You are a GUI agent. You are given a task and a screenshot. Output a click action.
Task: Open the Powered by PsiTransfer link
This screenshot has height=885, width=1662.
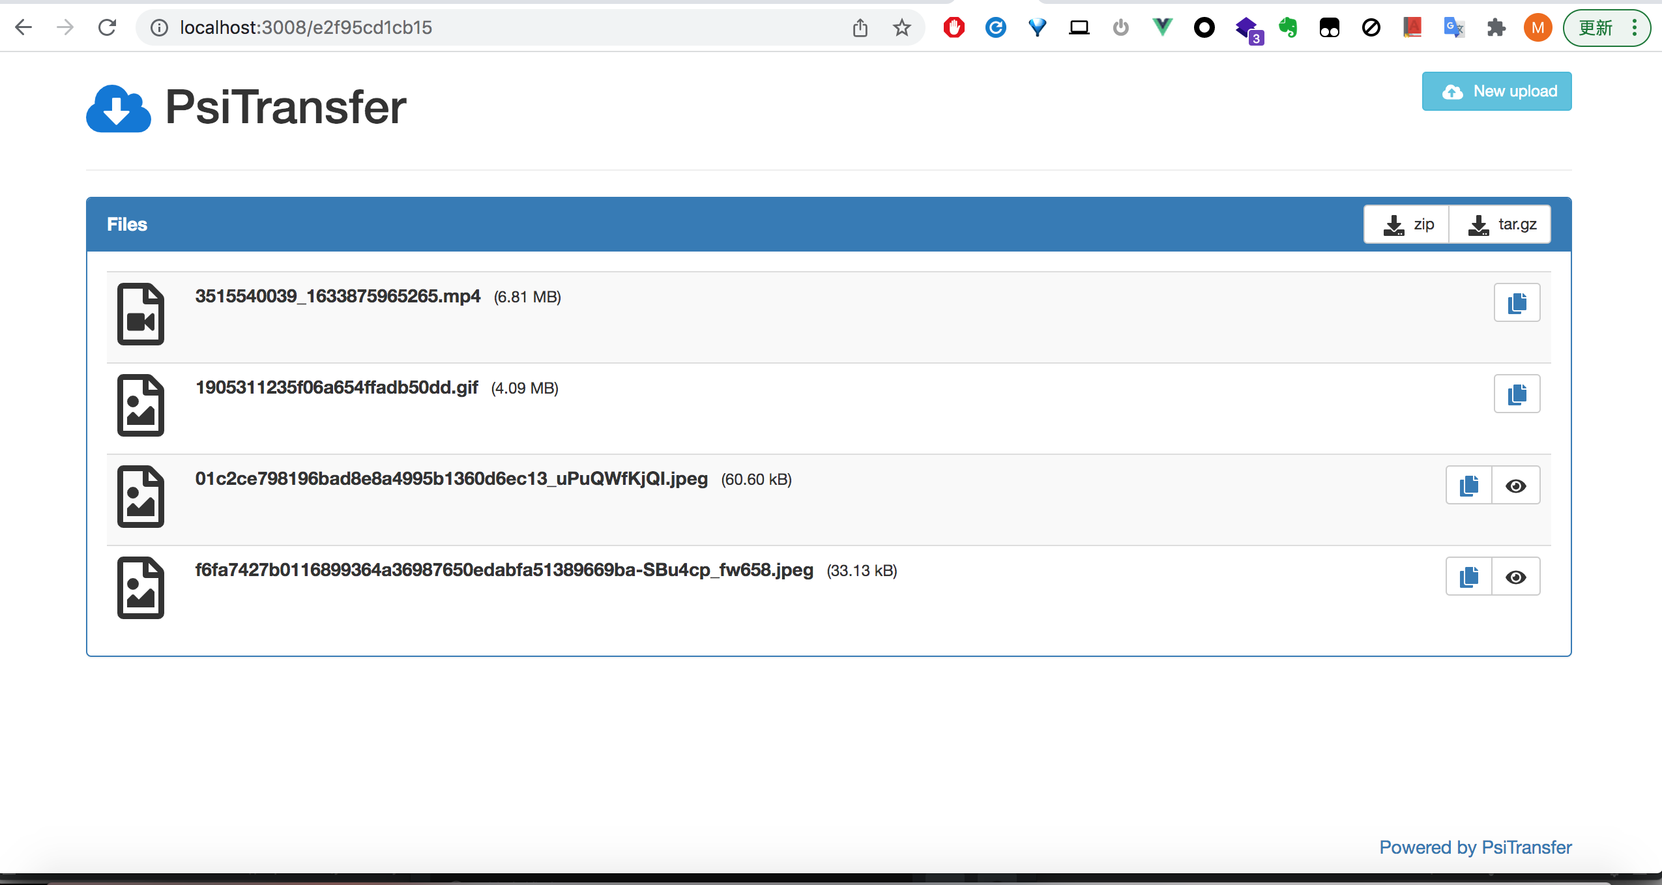pos(1475,847)
